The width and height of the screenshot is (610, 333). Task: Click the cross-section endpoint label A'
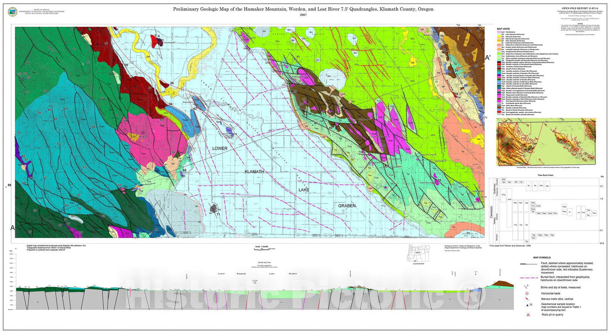(x=488, y=58)
